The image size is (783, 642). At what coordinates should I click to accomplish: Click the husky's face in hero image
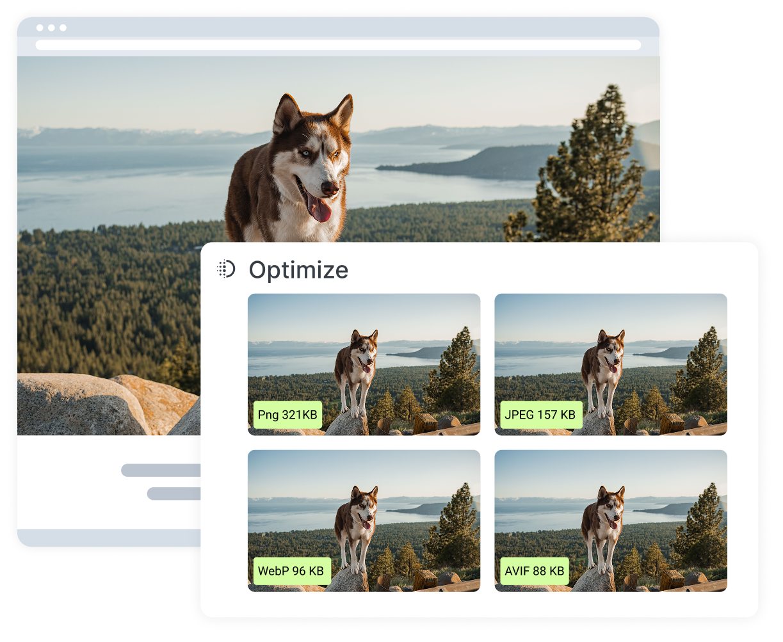pos(313,160)
